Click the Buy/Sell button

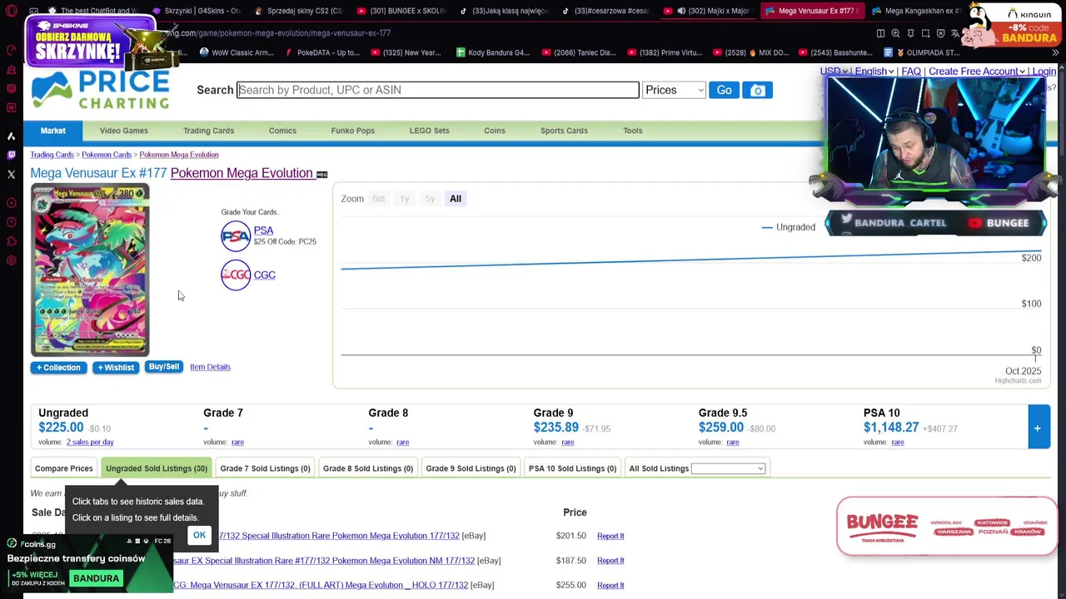(164, 367)
